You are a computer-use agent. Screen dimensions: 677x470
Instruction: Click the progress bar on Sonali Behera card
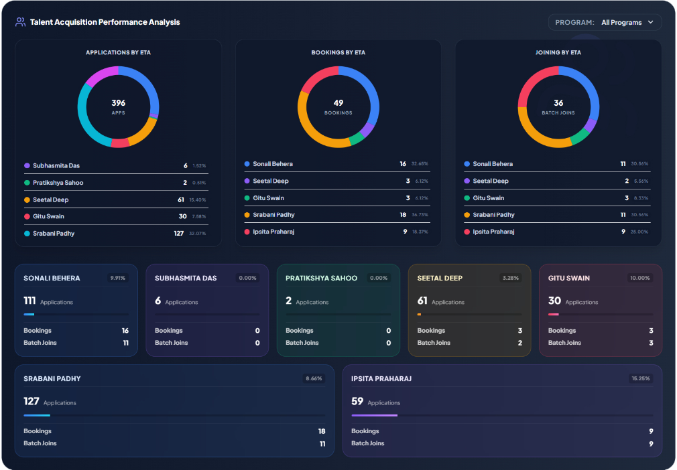pyautogui.click(x=76, y=315)
